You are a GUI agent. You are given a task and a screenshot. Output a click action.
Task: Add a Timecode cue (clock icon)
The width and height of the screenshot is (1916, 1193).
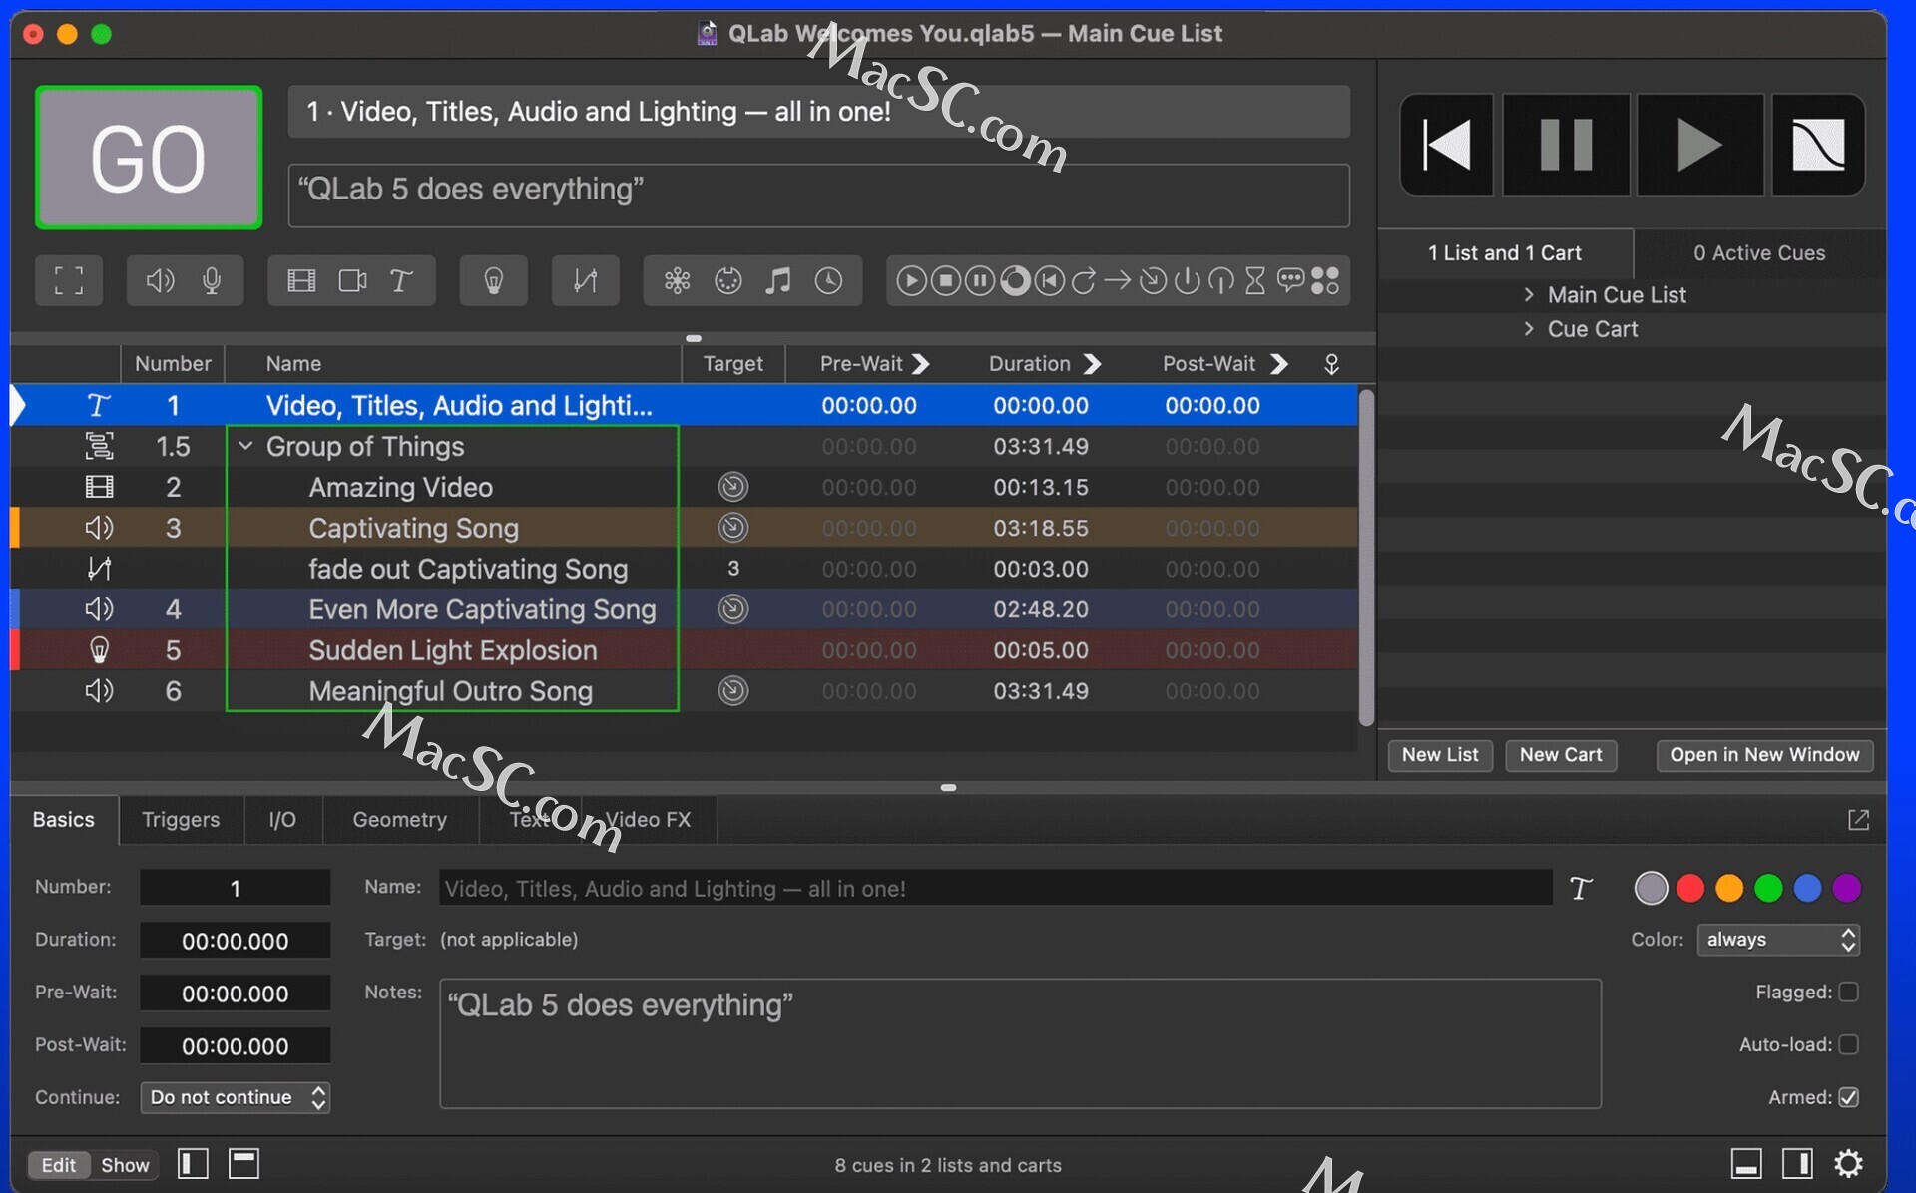point(828,281)
